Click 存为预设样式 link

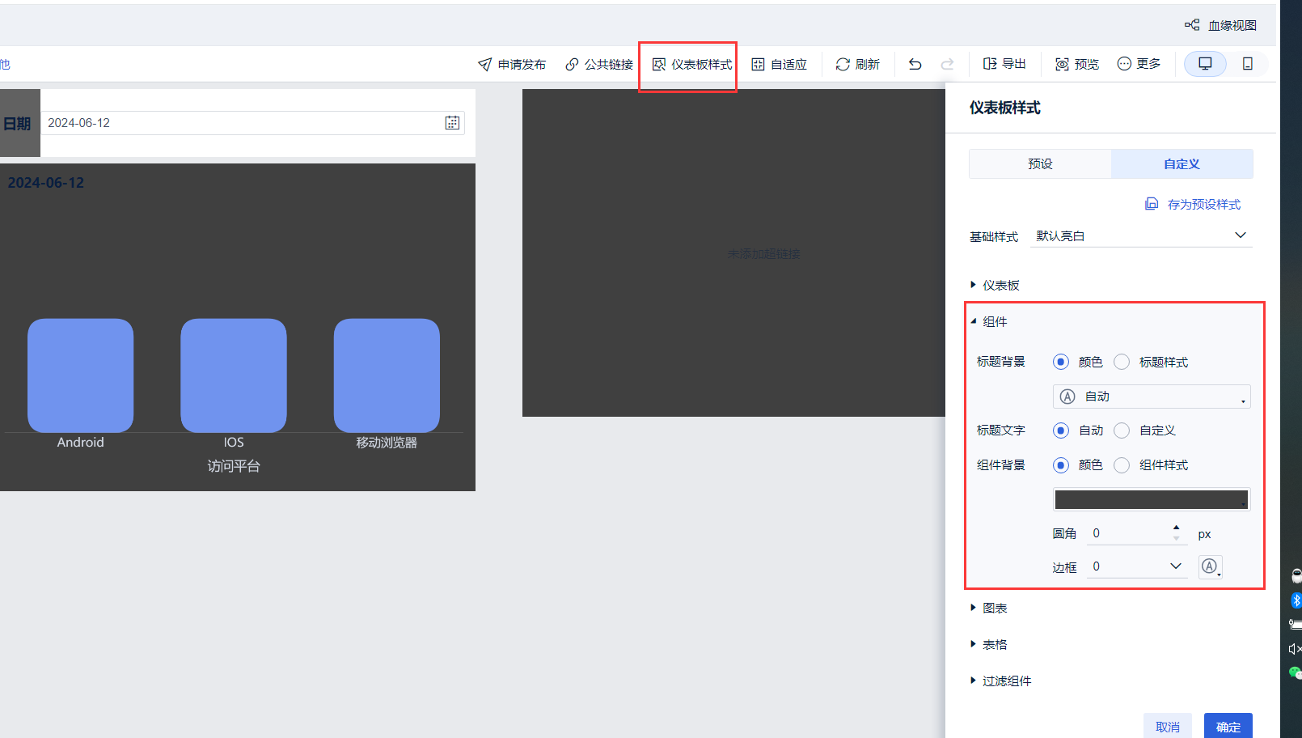tap(1193, 204)
